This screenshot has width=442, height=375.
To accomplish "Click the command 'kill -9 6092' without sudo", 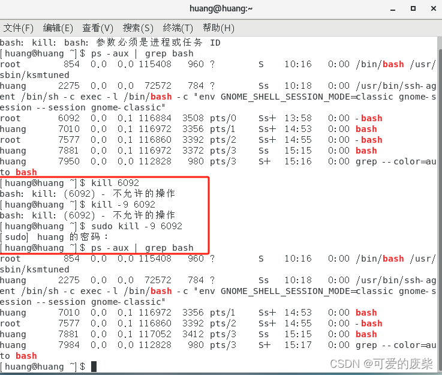I will pos(123,205).
